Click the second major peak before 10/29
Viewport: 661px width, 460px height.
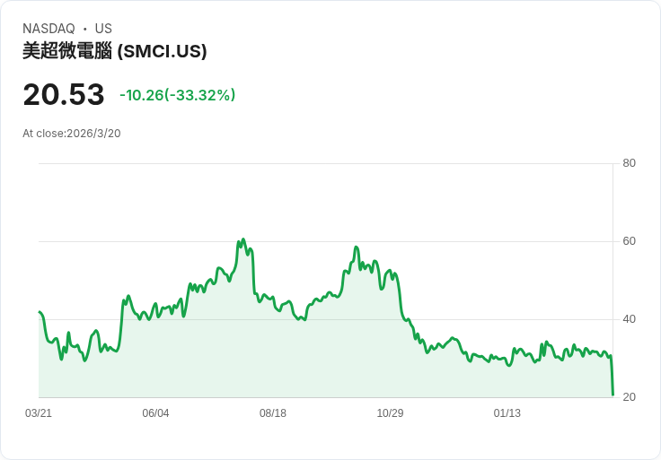(x=357, y=247)
